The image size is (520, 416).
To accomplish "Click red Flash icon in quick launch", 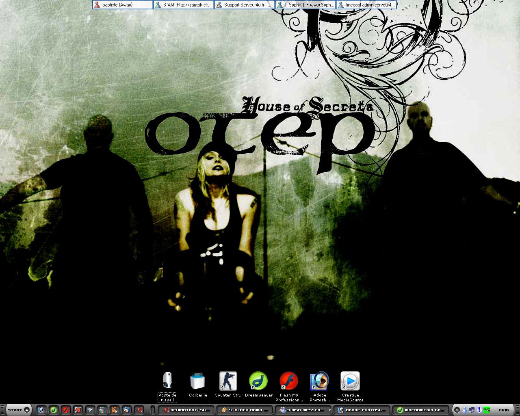I will tap(66, 410).
